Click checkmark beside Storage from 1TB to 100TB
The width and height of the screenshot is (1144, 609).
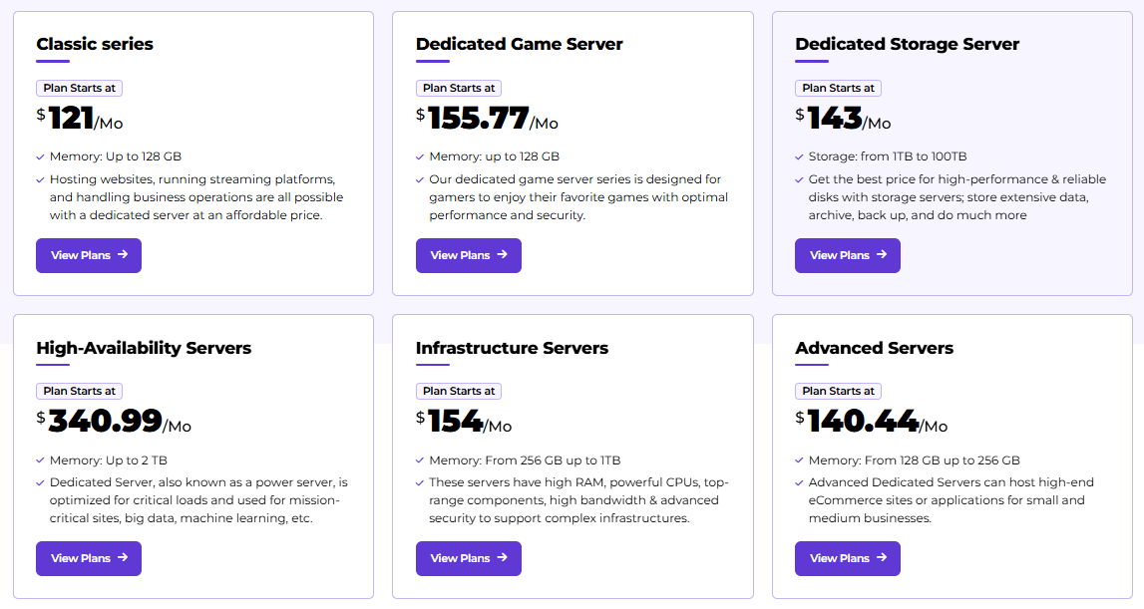(799, 156)
